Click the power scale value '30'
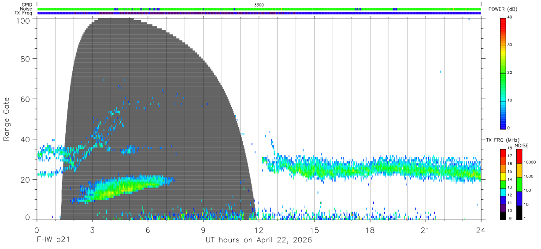 click(x=510, y=45)
